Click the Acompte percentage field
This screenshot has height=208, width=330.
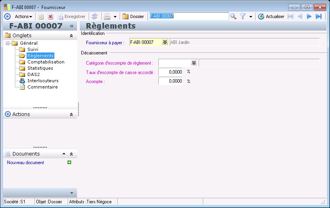coord(170,81)
